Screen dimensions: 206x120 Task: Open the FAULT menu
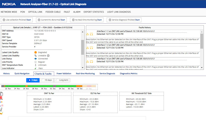pos(67,12)
